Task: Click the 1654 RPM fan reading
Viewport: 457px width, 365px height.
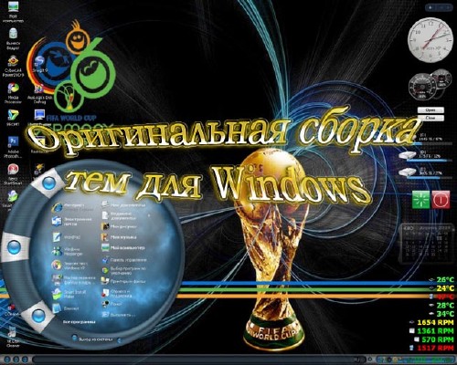Action: [x=435, y=322]
